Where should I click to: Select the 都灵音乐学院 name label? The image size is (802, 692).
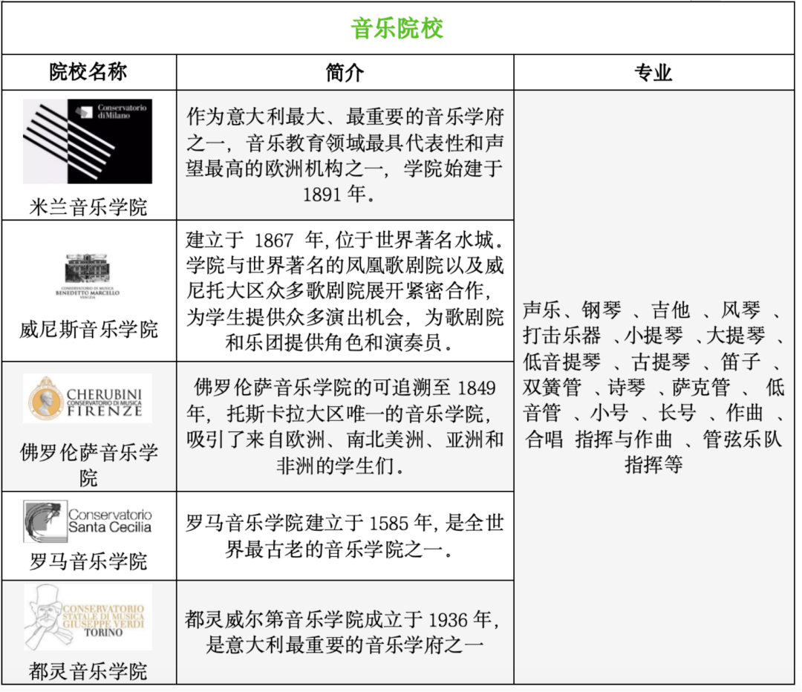pos(88,671)
